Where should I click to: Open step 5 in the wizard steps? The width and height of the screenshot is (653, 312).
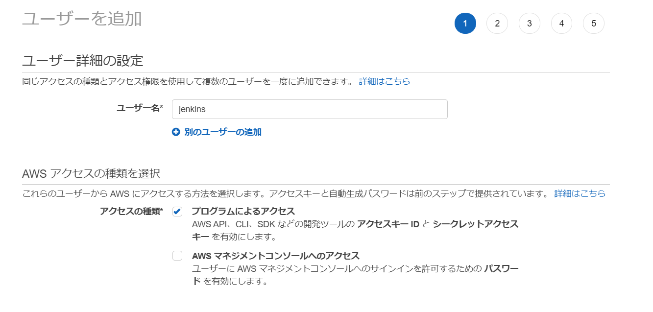point(594,24)
